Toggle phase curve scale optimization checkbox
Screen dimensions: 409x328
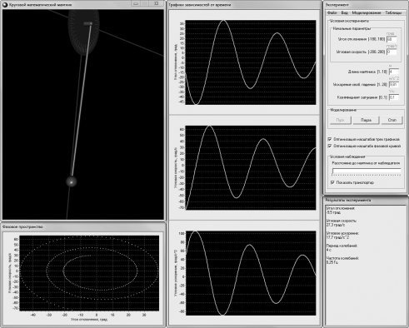[330, 146]
